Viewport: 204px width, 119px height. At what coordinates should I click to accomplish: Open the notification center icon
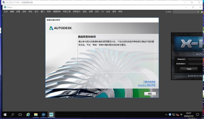[x=197, y=115]
